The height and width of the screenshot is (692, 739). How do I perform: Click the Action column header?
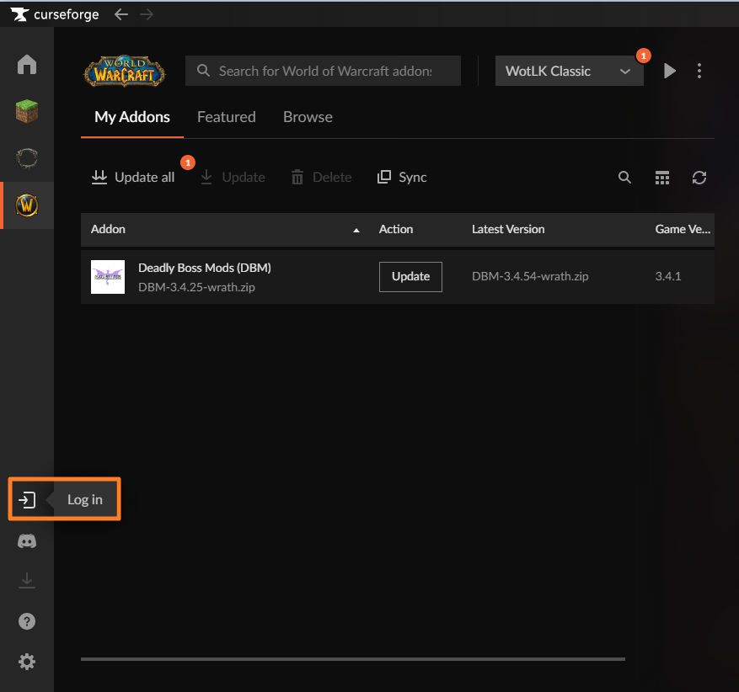(x=396, y=229)
